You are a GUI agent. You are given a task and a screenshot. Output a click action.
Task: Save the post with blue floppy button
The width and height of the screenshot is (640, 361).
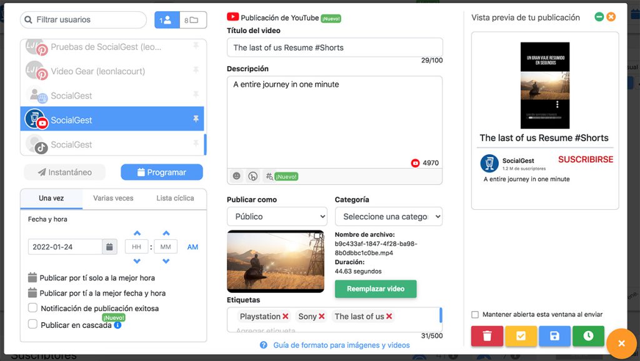click(x=554, y=336)
